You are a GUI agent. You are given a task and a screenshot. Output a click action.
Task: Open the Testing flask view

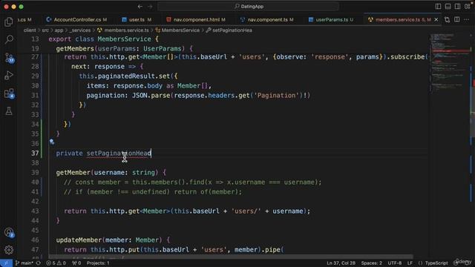(x=9, y=111)
